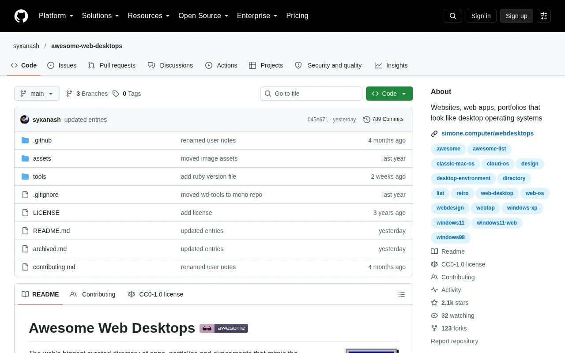Click the .github folder icon

pyautogui.click(x=25, y=140)
